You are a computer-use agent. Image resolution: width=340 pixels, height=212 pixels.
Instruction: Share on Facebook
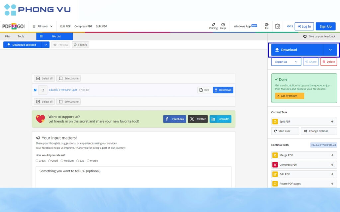point(175,119)
